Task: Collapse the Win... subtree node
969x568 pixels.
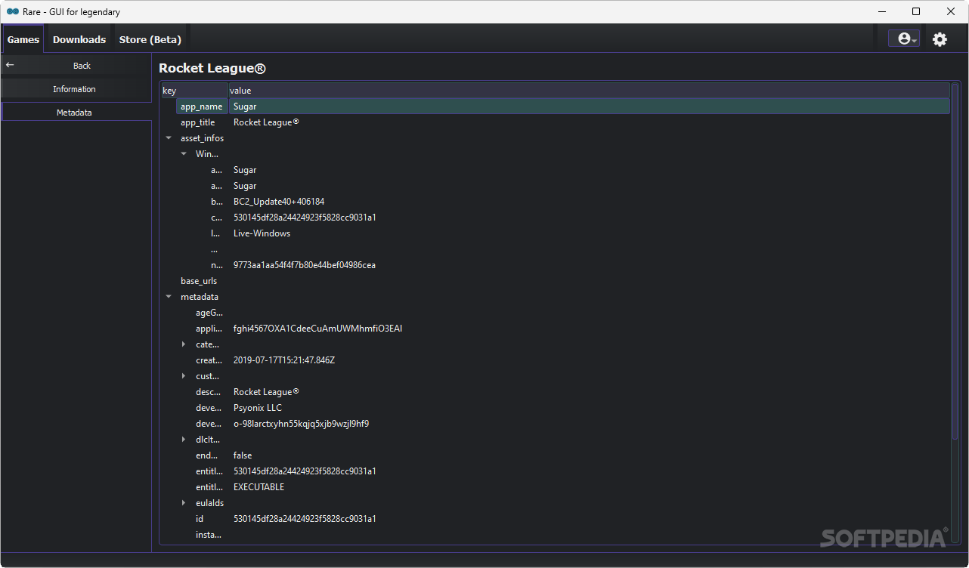Action: coord(184,154)
